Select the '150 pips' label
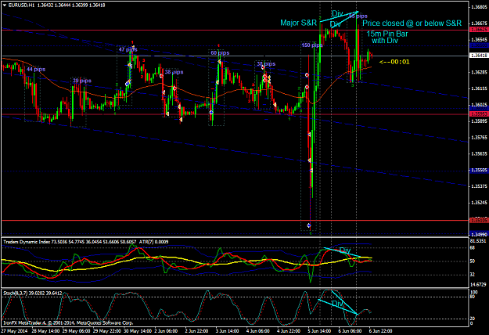The image size is (489, 335). [x=311, y=45]
